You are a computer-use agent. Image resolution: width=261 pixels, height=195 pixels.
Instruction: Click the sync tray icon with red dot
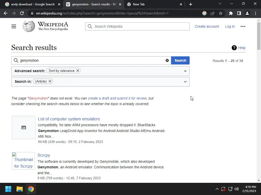(223, 189)
